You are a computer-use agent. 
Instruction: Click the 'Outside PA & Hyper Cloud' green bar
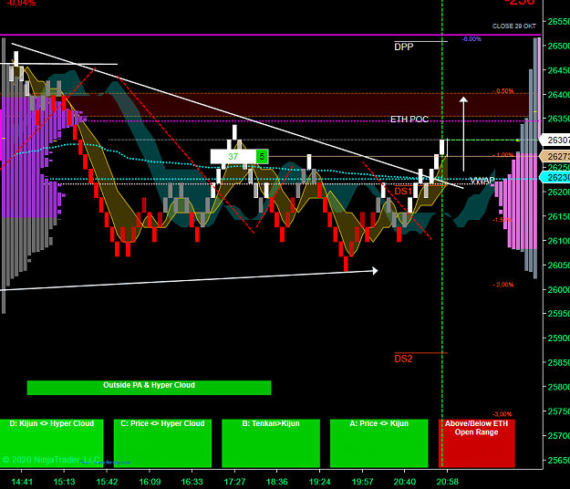149,388
